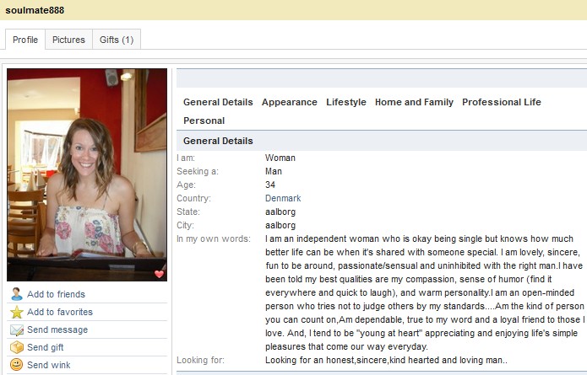The image size is (587, 375).
Task: Jump to the Professional Life section
Action: 501,102
